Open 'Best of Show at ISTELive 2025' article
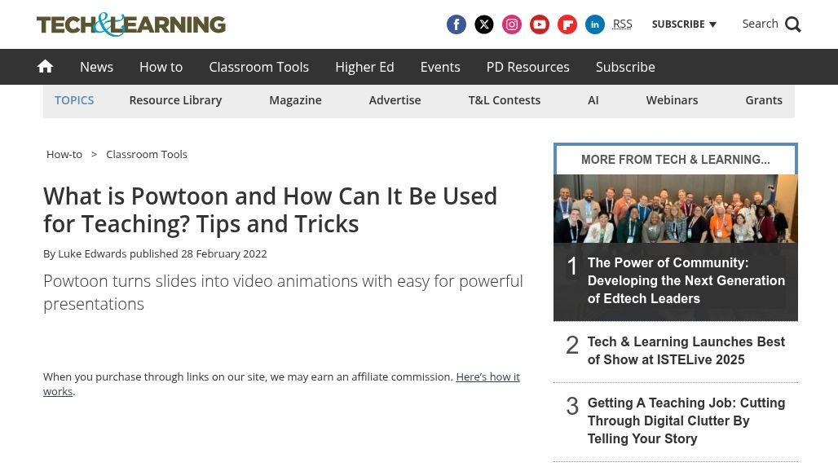Screen dimensions: 838x471 (686, 350)
